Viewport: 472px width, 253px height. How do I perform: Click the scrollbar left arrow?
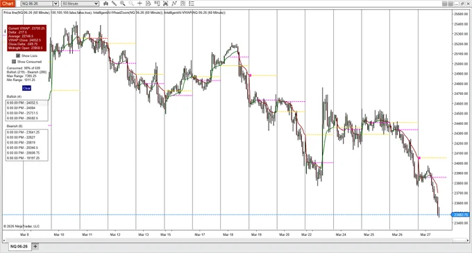[x=4, y=241]
